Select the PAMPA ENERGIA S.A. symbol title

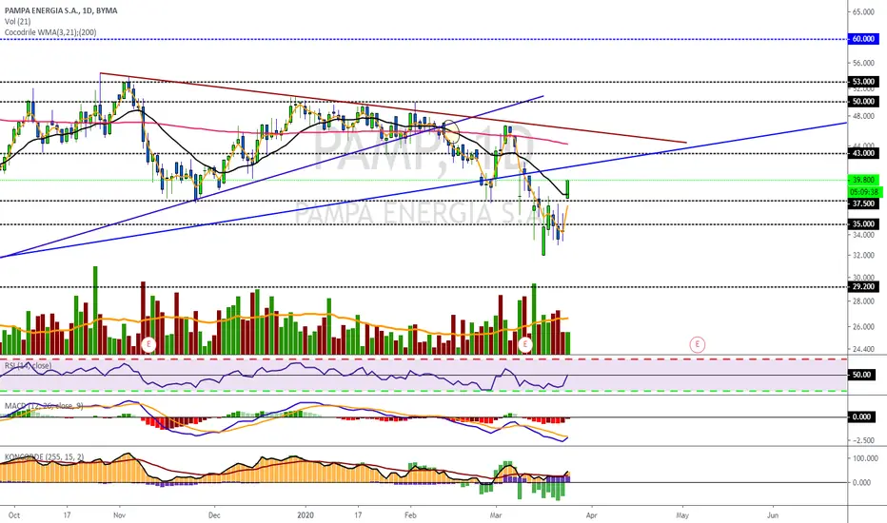(61, 10)
